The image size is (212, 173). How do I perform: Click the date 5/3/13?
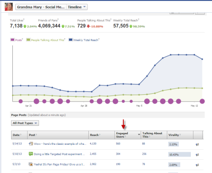click(16, 164)
